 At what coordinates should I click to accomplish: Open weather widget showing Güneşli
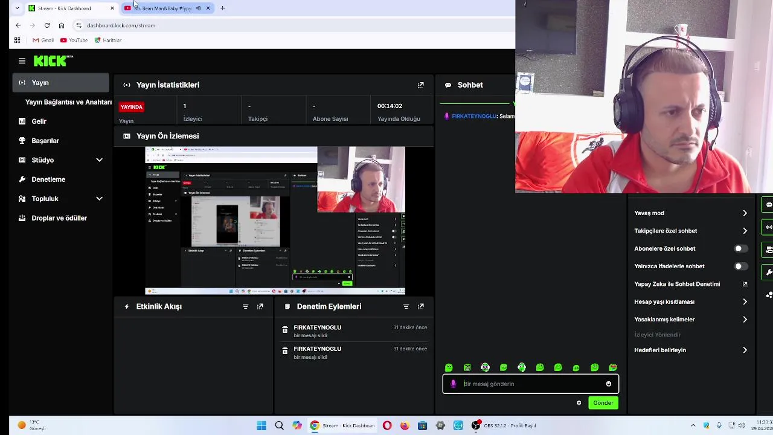[x=31, y=425]
